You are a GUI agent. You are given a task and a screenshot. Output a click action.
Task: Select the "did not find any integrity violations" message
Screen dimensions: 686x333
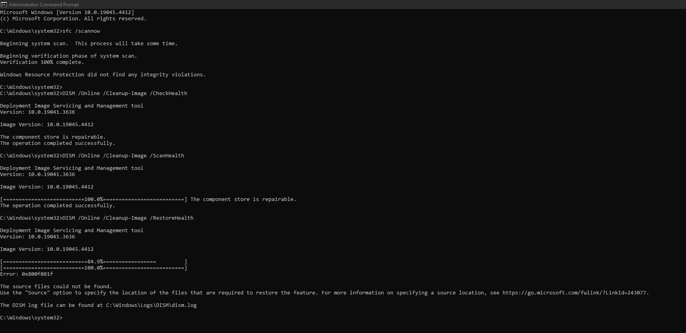tap(103, 75)
